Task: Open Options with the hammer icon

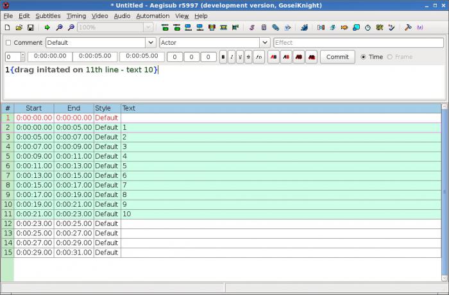Action: tap(408, 28)
